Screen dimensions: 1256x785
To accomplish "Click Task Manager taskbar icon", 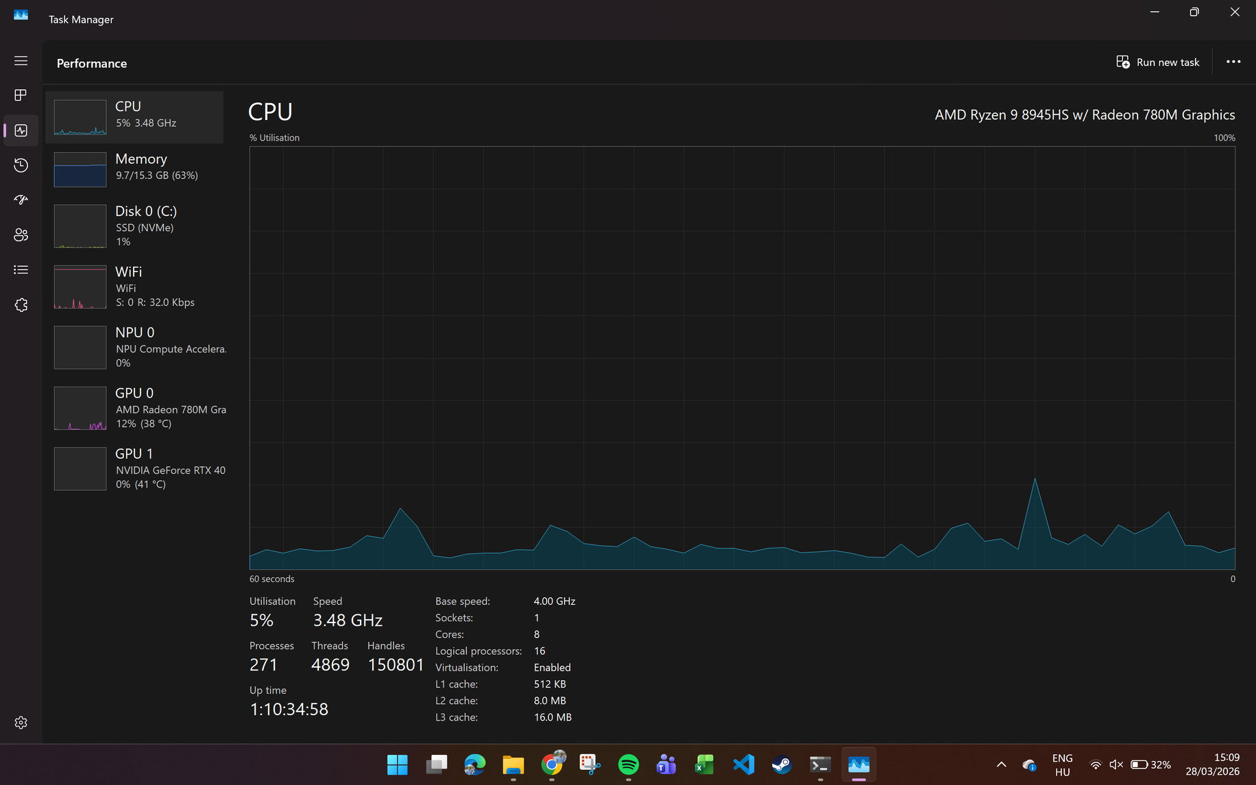I will tap(858, 764).
